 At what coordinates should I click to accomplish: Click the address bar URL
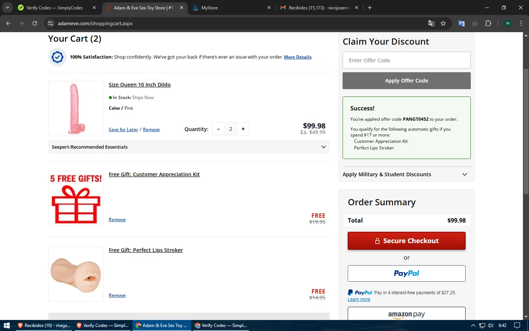(95, 23)
